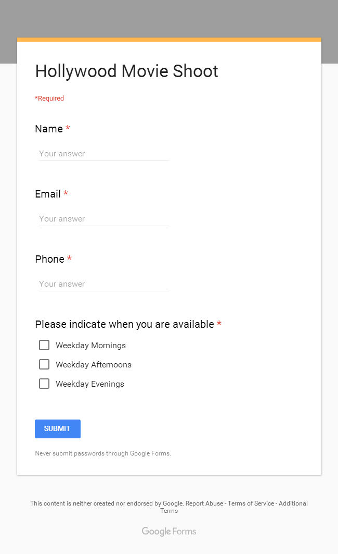Follow the Additional Terms link
The image size is (338, 554).
(x=293, y=503)
